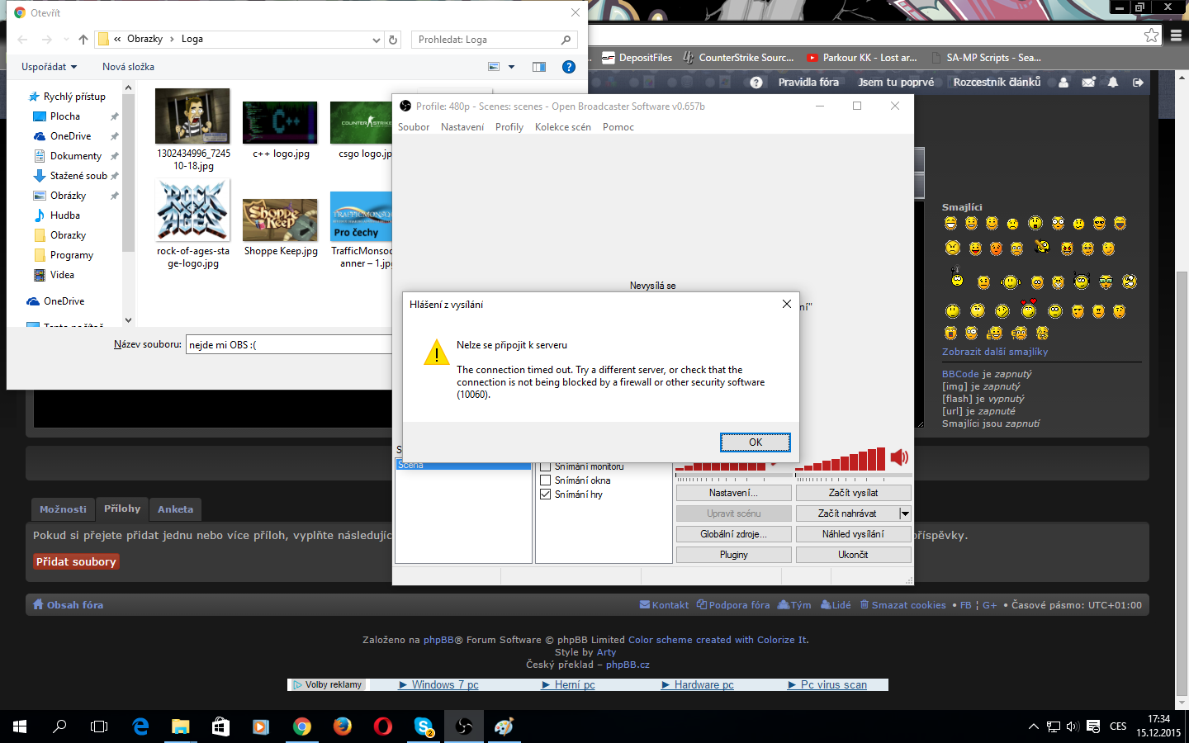Toggle the Snímání hry source checkbox
The height and width of the screenshot is (743, 1189).
pyautogui.click(x=545, y=495)
